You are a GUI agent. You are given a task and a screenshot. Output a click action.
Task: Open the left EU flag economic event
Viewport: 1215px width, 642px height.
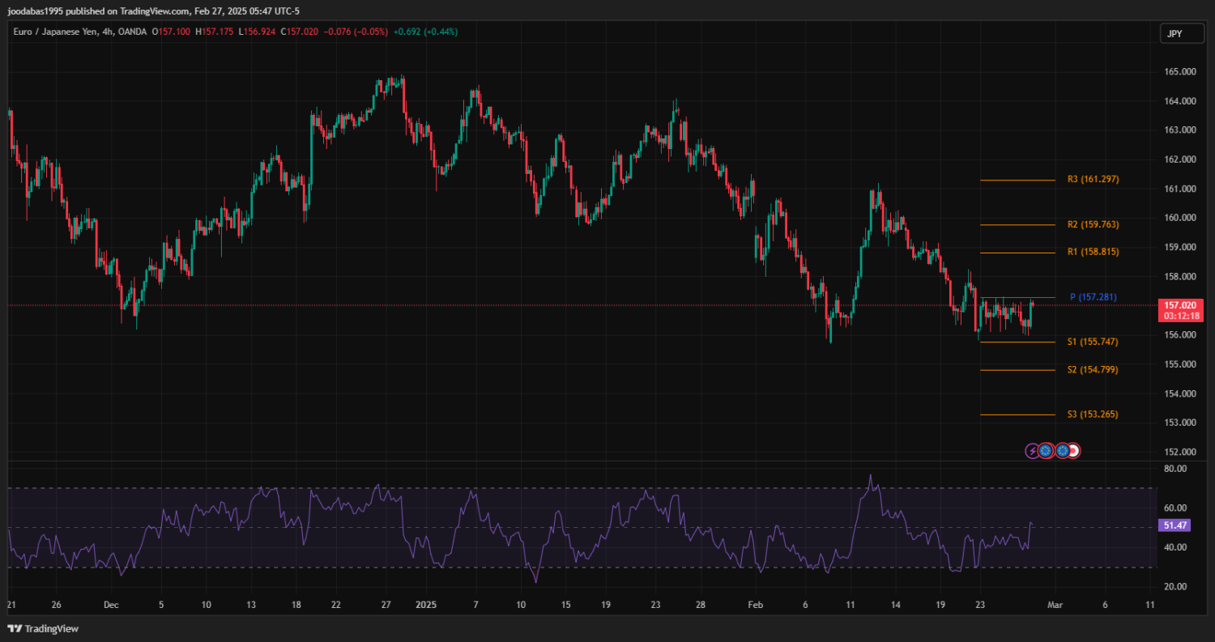pos(1046,451)
